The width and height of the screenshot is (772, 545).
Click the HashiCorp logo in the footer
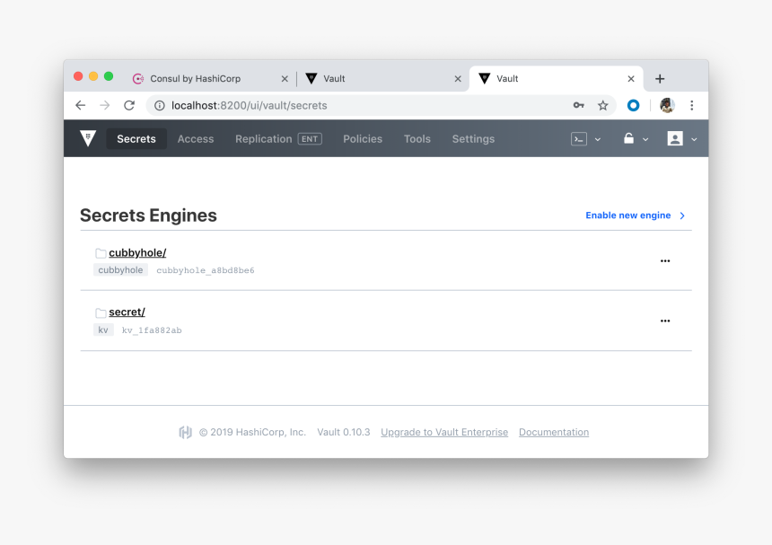click(x=185, y=432)
